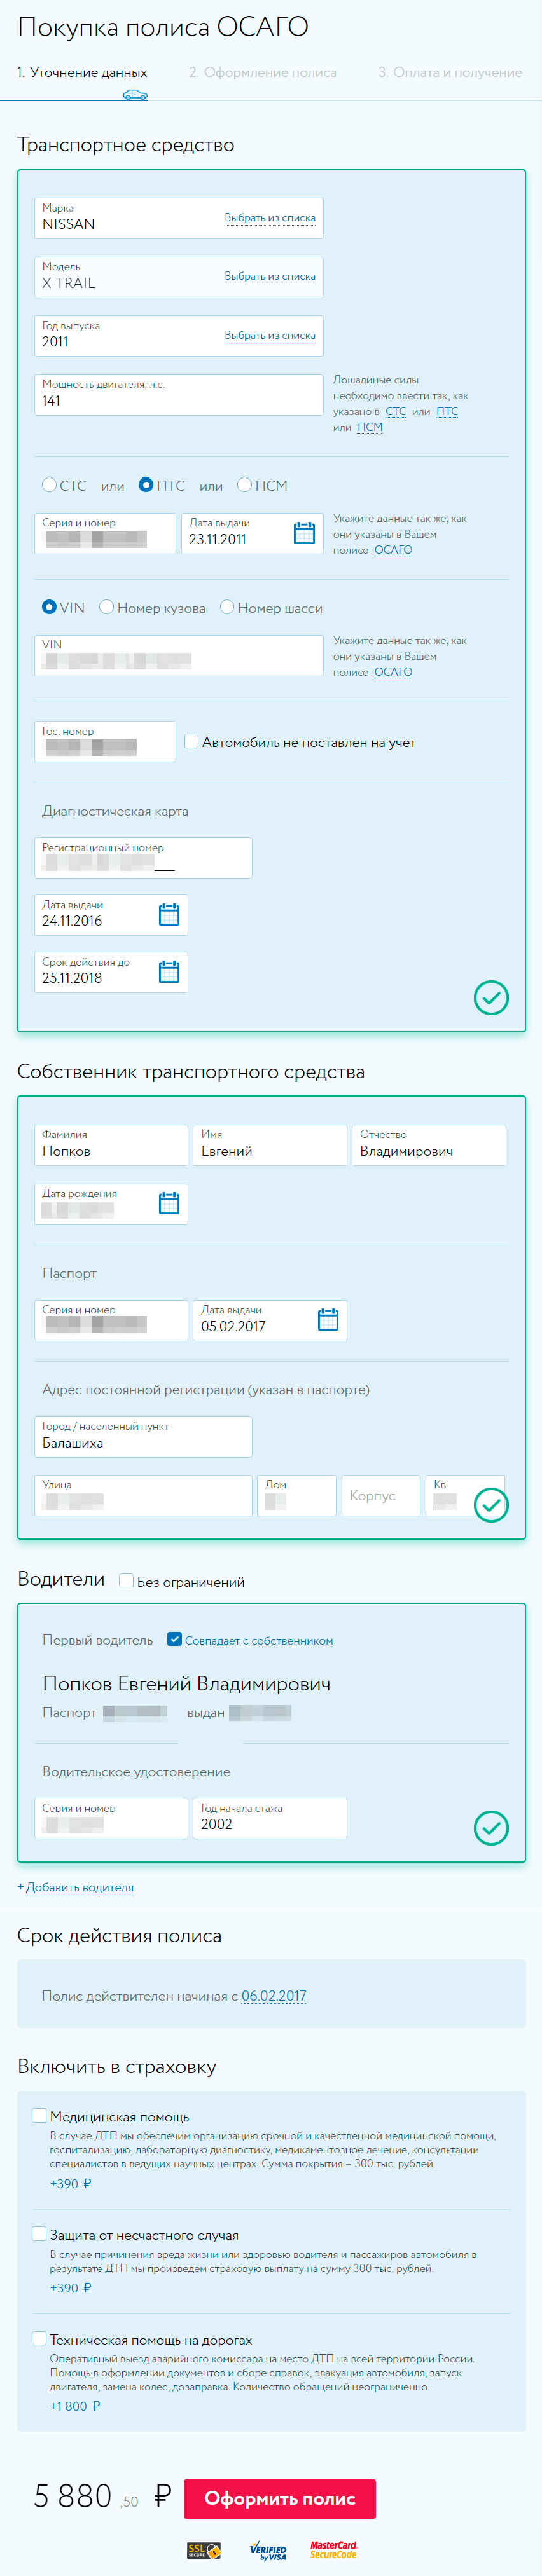Screen dimensions: 542x2576
Task: Open calendar for passport issue date
Action: click(327, 1319)
